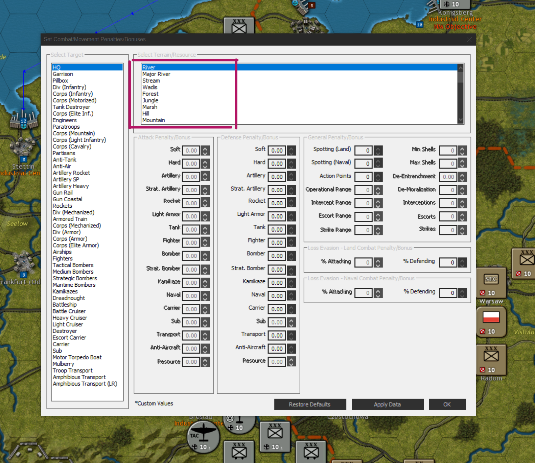Pick Mountain from terrain list
The width and height of the screenshot is (535, 463).
click(154, 120)
